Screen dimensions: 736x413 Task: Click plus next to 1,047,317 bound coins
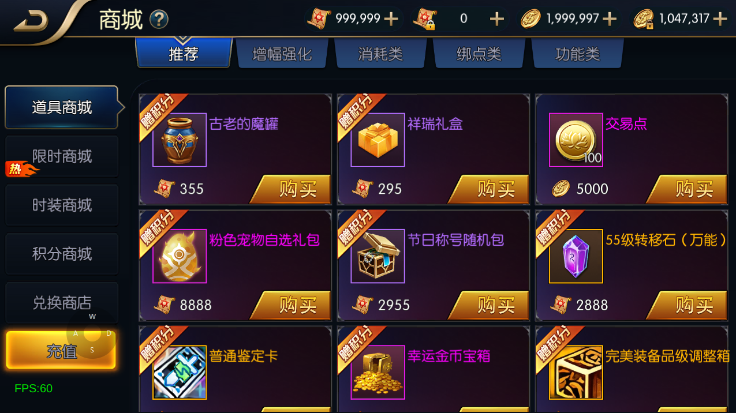[720, 19]
